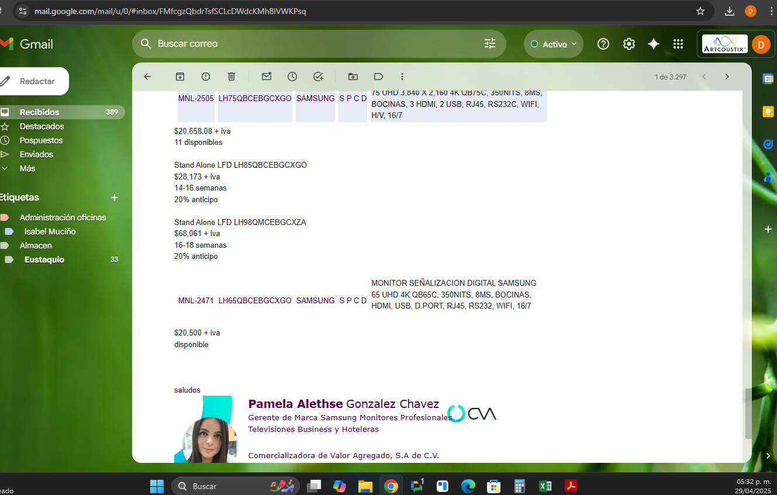Open Eustaquio label
This screenshot has width=777, height=495.
click(x=44, y=259)
